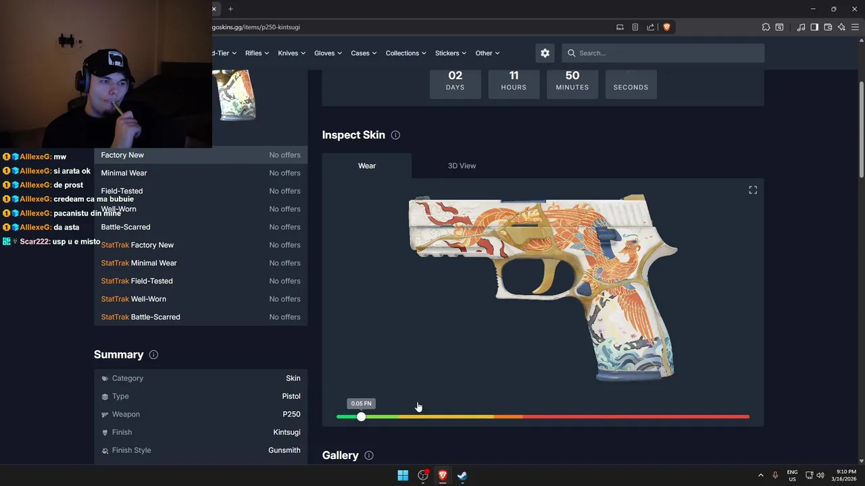Screen dimensions: 865x486
Task: Open the browser hamburger menu
Action: pos(855,27)
